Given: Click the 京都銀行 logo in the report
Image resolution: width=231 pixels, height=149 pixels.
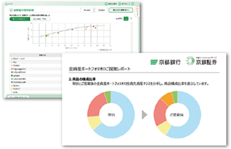Looking at the screenshot, I should (165, 62).
